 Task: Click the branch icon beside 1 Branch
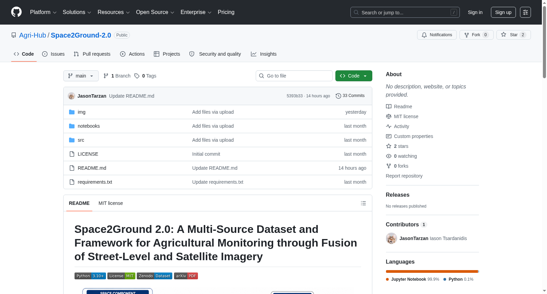pos(106,76)
